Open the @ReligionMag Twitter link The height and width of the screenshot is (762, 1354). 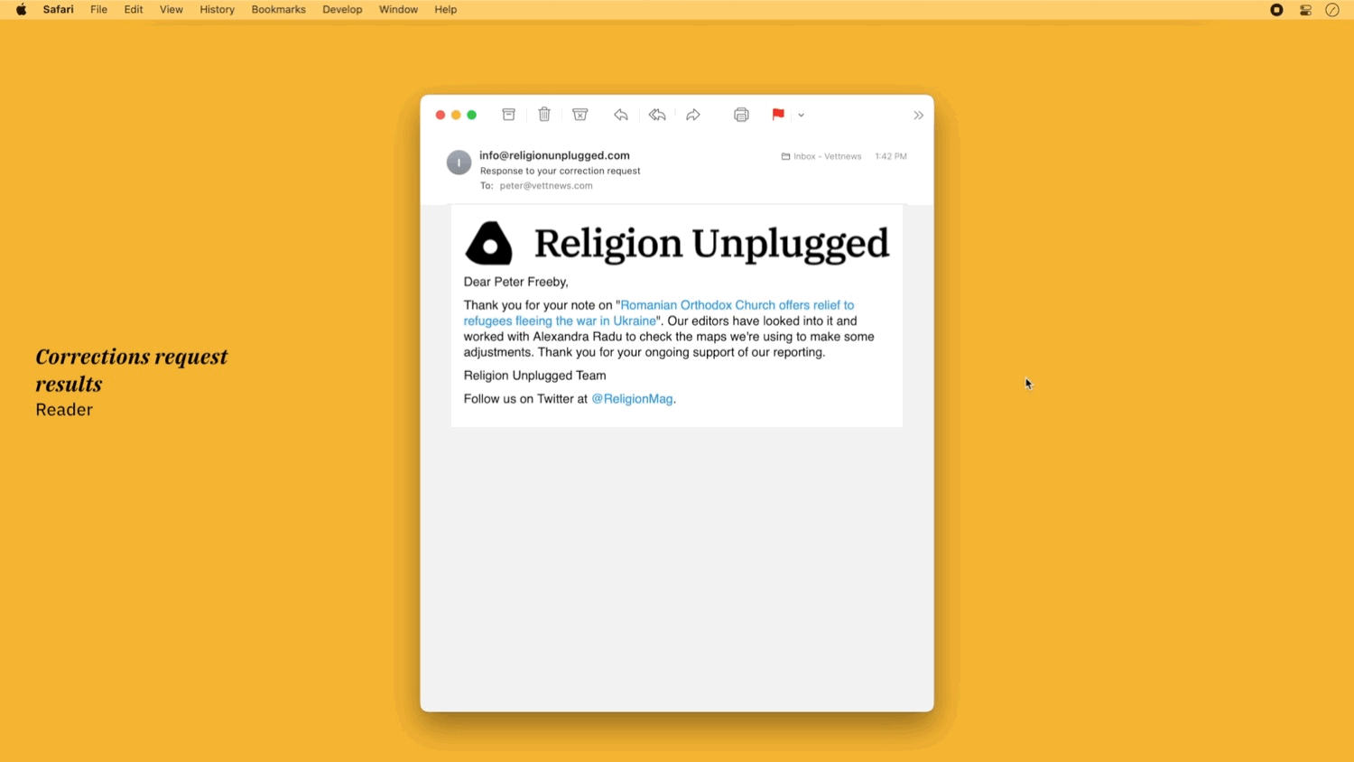pos(632,399)
